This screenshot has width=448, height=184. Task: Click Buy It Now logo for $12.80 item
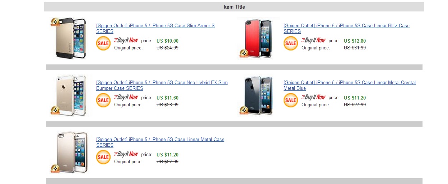(x=313, y=40)
